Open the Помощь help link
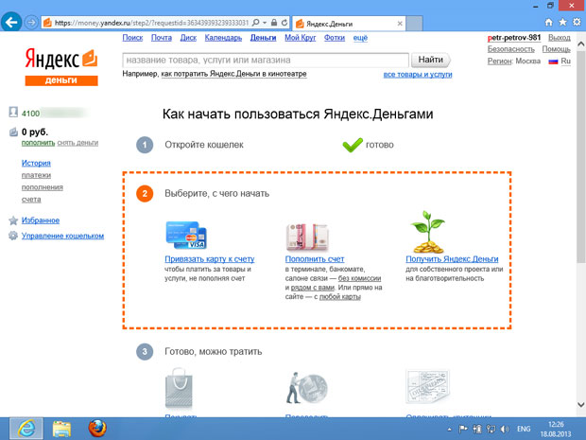The image size is (586, 440). [x=557, y=49]
